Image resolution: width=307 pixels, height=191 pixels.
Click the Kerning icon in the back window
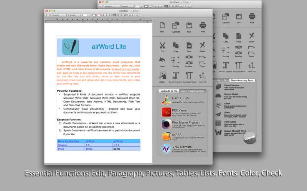pos(225,50)
